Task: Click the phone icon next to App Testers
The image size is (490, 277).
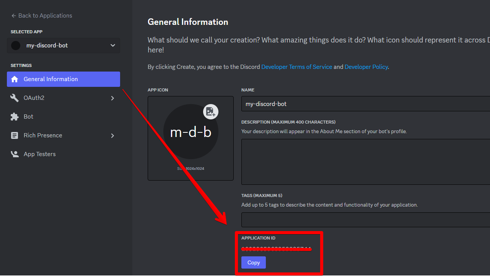Action: (x=15, y=154)
